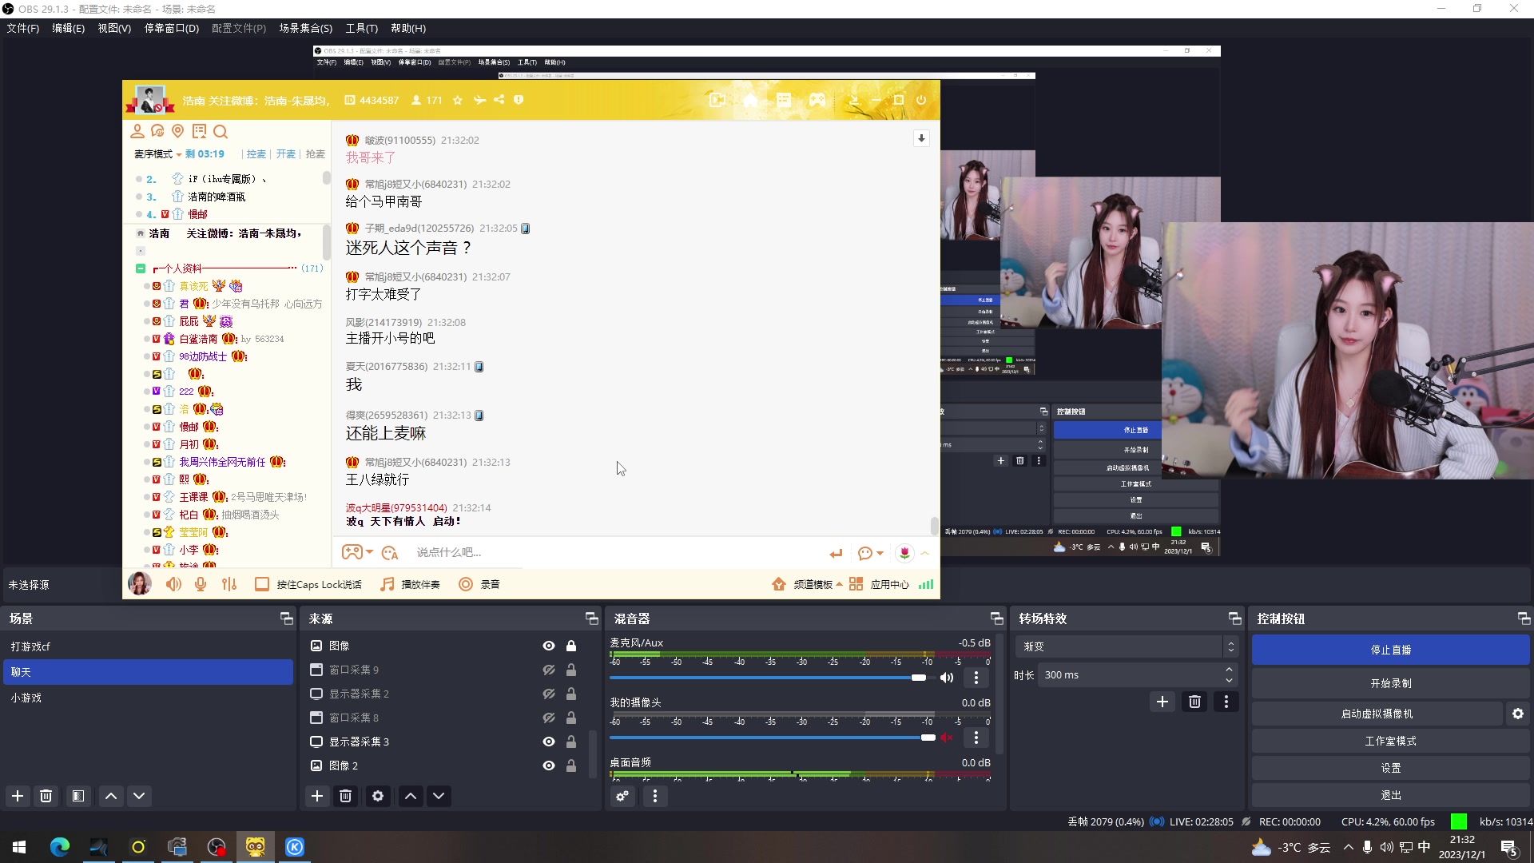Toggle lock on 图像 2 source
The height and width of the screenshot is (863, 1534).
571,766
